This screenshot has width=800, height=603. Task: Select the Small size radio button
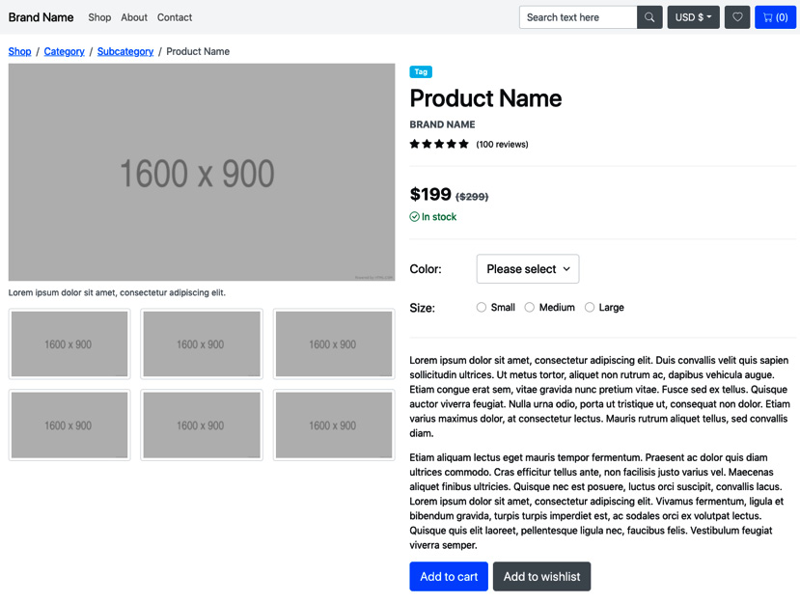click(x=482, y=308)
